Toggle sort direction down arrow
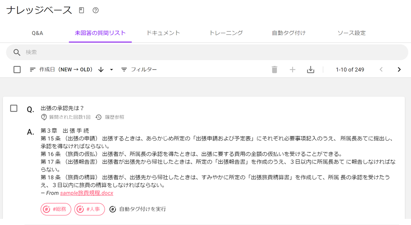The width and height of the screenshot is (411, 225). [101, 70]
